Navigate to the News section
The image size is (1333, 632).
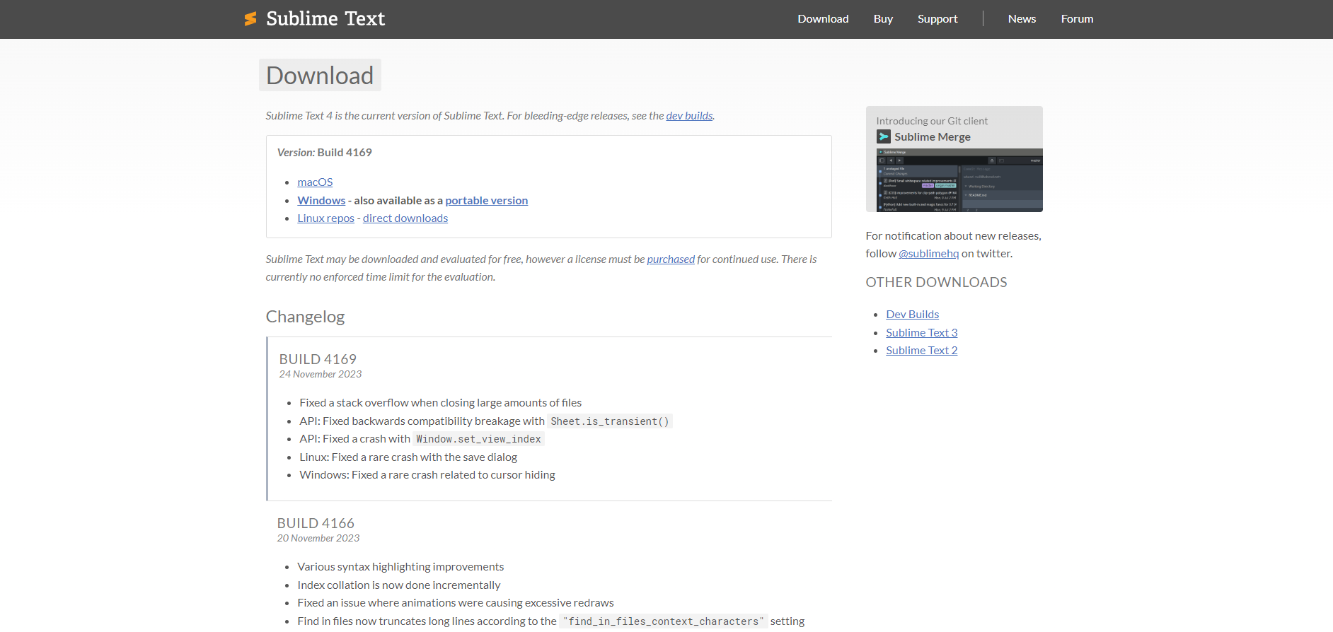tap(1022, 19)
